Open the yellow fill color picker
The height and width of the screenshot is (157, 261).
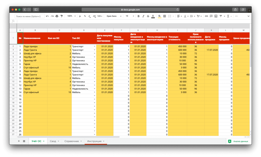click(x=160, y=16)
